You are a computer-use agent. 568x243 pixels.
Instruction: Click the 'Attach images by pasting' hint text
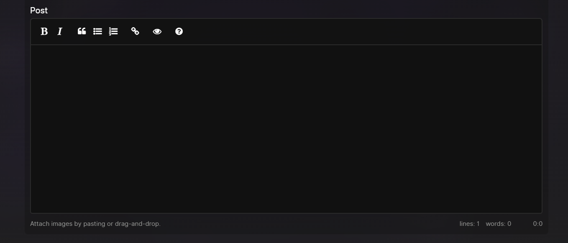[x=95, y=224]
